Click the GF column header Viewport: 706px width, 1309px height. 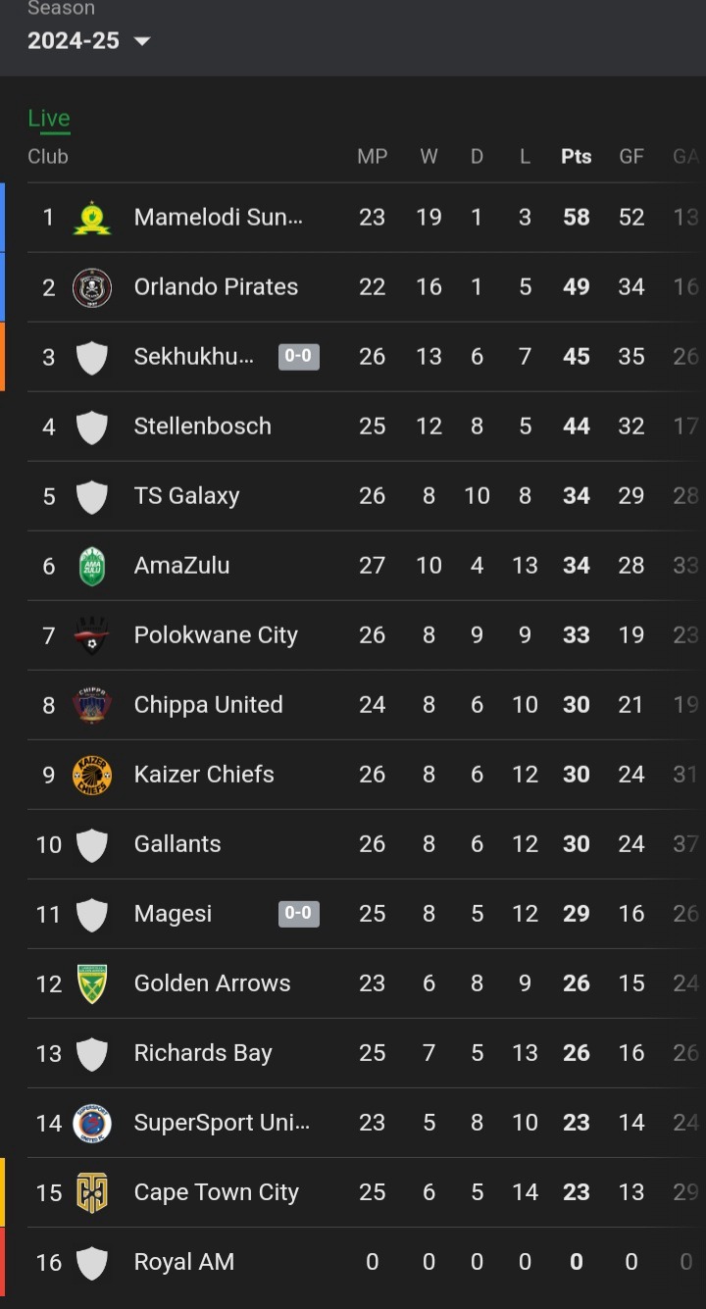click(x=631, y=157)
